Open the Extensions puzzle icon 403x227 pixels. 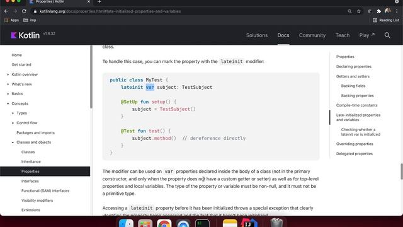[x=379, y=11]
